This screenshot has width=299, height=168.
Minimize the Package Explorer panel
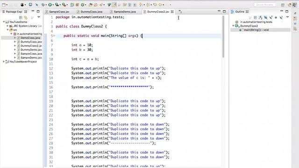point(33,11)
